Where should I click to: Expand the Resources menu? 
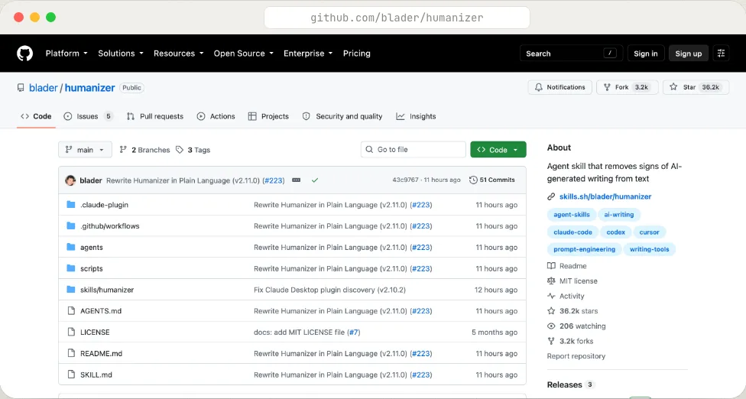click(x=178, y=54)
